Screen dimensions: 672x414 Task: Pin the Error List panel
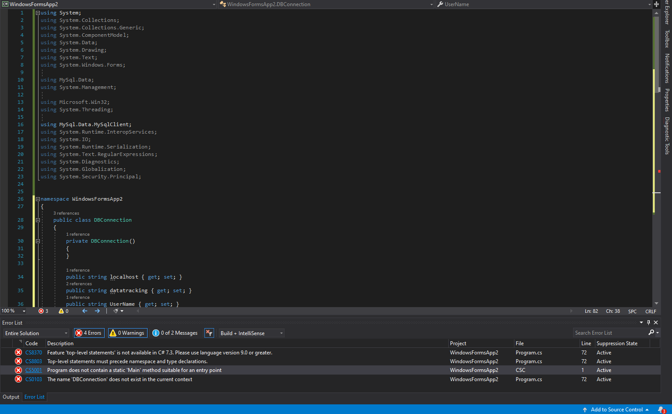(x=648, y=322)
